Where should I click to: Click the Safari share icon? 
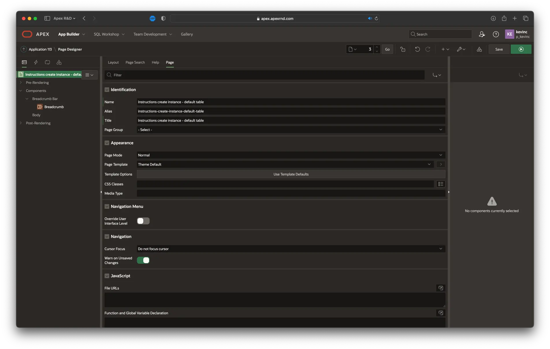[x=504, y=18]
